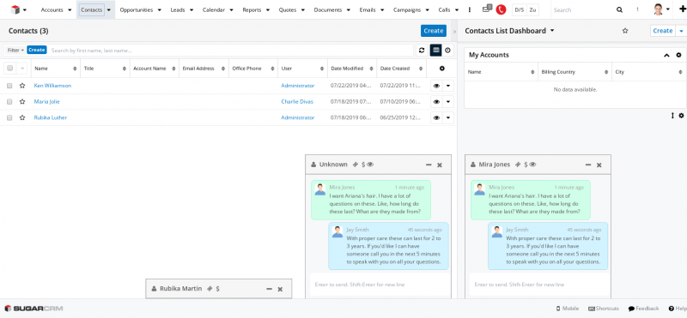Preview Rubika Luther with eye icon
The height and width of the screenshot is (318, 687).
point(436,117)
